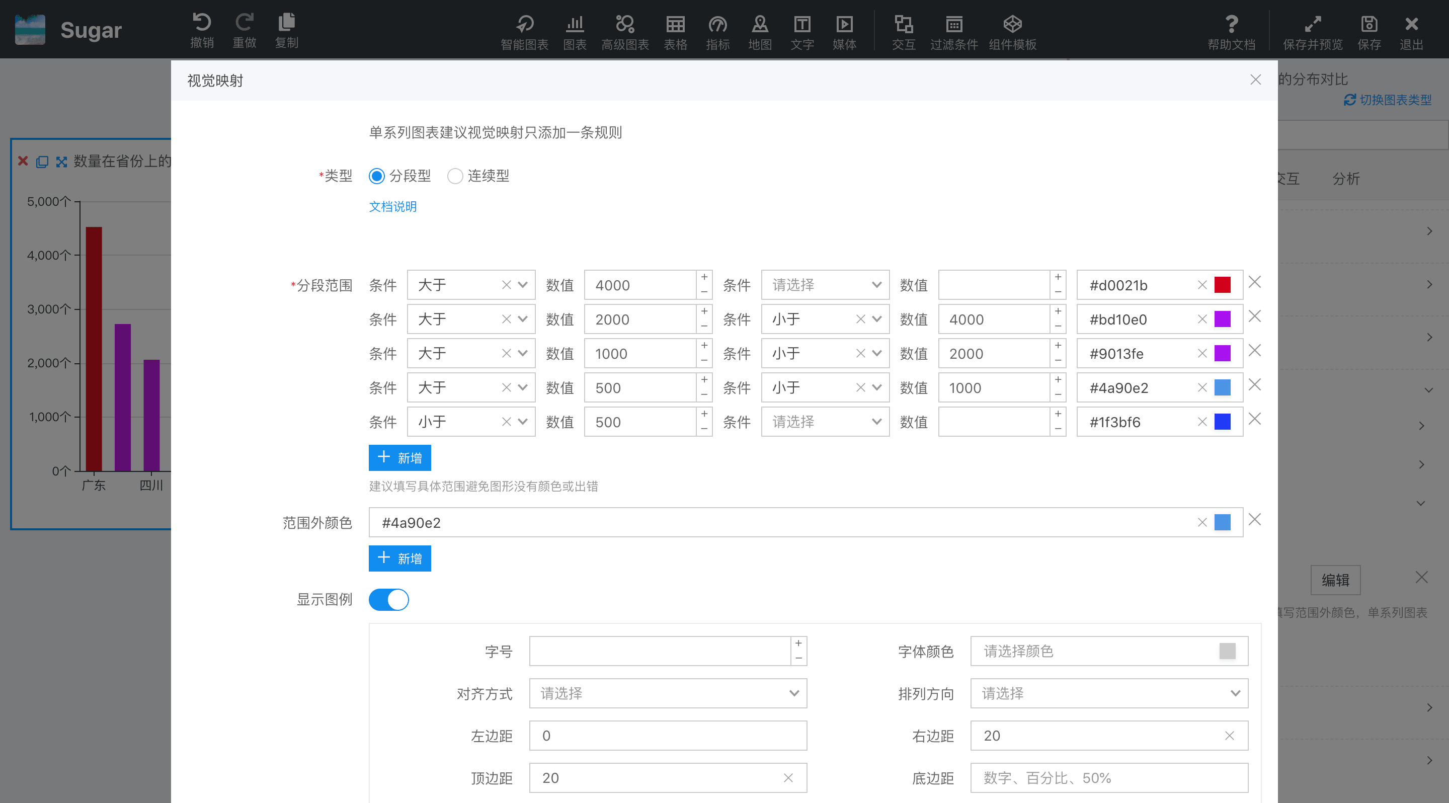Remove the 范围外颜色 #4a90e2 entry
Viewport: 1449px width, 803px height.
click(x=1254, y=520)
